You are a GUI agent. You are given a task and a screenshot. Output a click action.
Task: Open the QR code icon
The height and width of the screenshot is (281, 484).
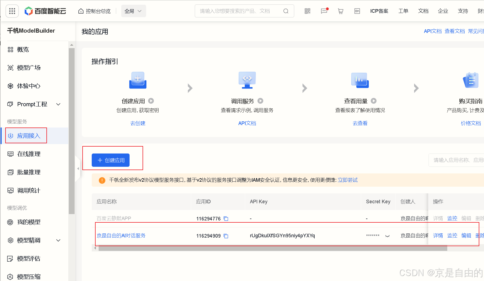[307, 11]
